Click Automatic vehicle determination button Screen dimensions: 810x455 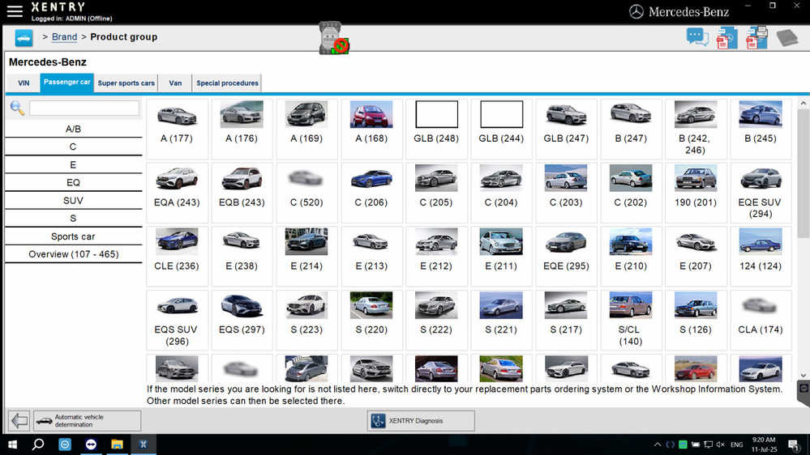point(88,420)
